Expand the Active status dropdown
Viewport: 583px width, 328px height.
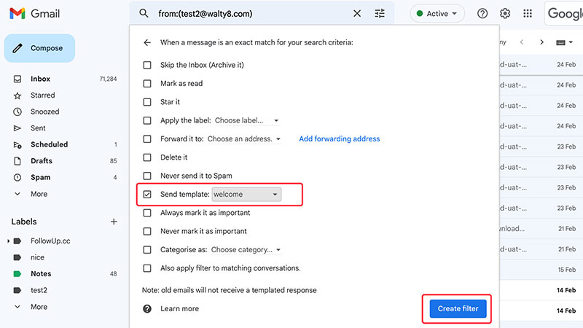pyautogui.click(x=437, y=14)
